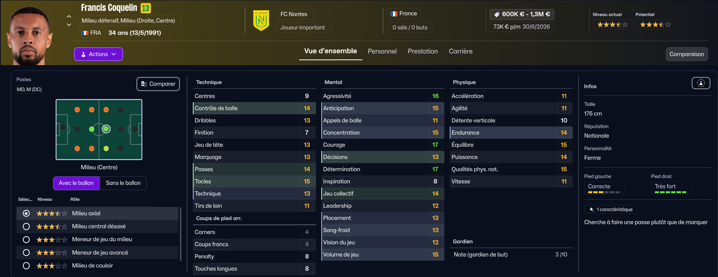Choose the Milieu de couloir role radio
Screen dimensions: 718x277
[26, 266]
